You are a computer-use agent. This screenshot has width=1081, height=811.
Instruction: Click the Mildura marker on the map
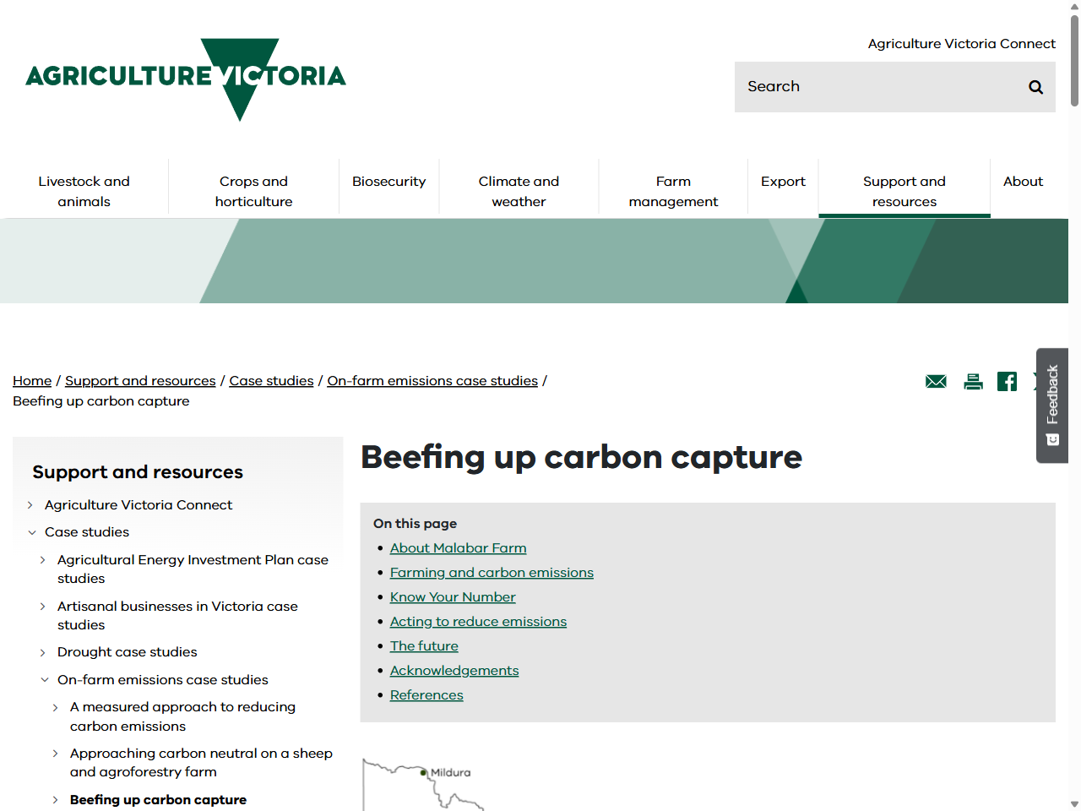pyautogui.click(x=423, y=772)
